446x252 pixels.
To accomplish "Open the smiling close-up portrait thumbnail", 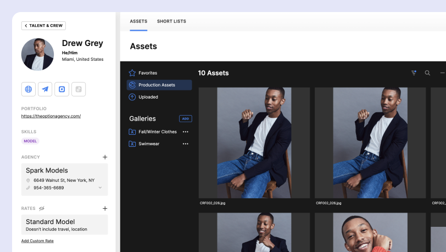I will tap(370, 232).
